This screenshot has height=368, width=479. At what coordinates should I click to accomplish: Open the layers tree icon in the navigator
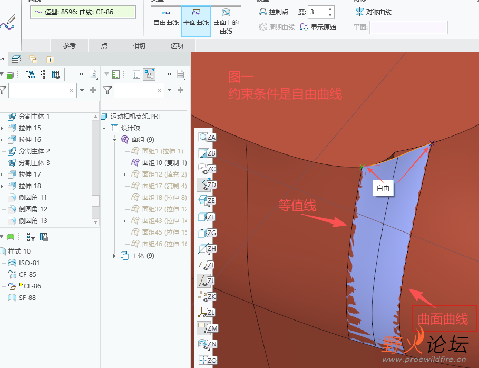[x=16, y=59]
